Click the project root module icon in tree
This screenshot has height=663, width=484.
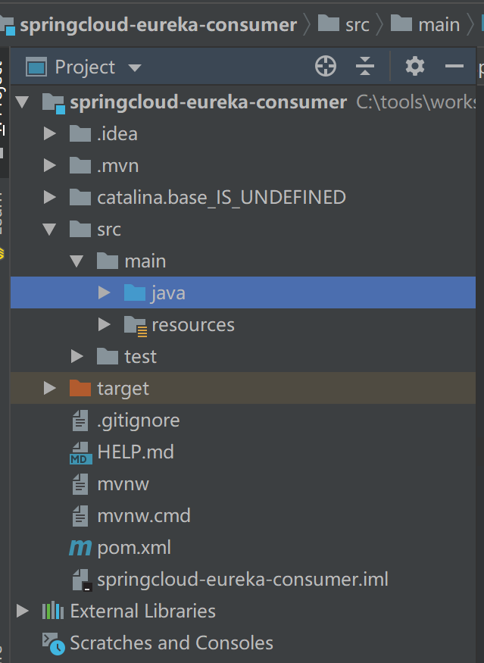[x=54, y=104]
